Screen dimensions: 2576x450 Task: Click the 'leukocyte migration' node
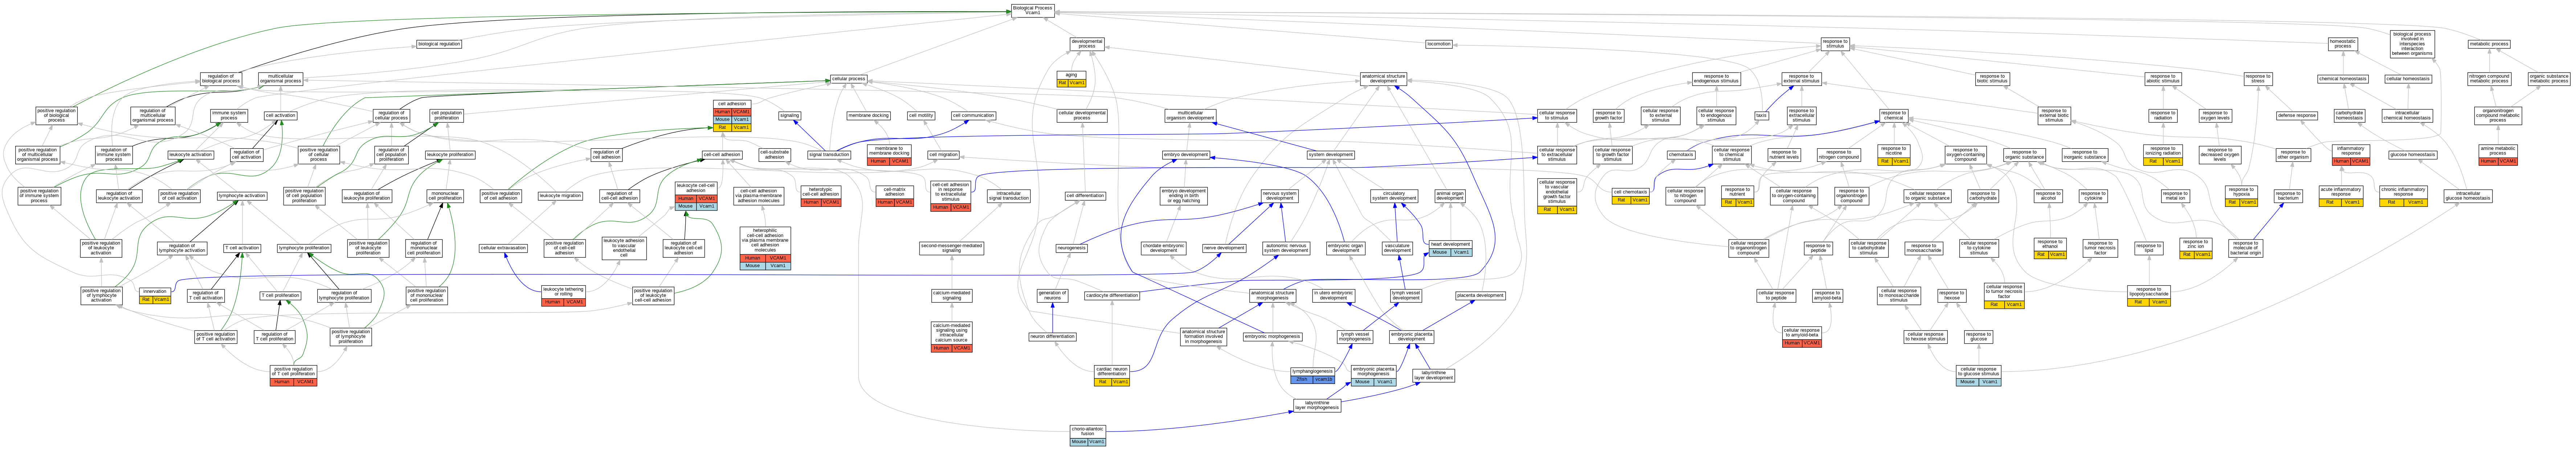(560, 196)
